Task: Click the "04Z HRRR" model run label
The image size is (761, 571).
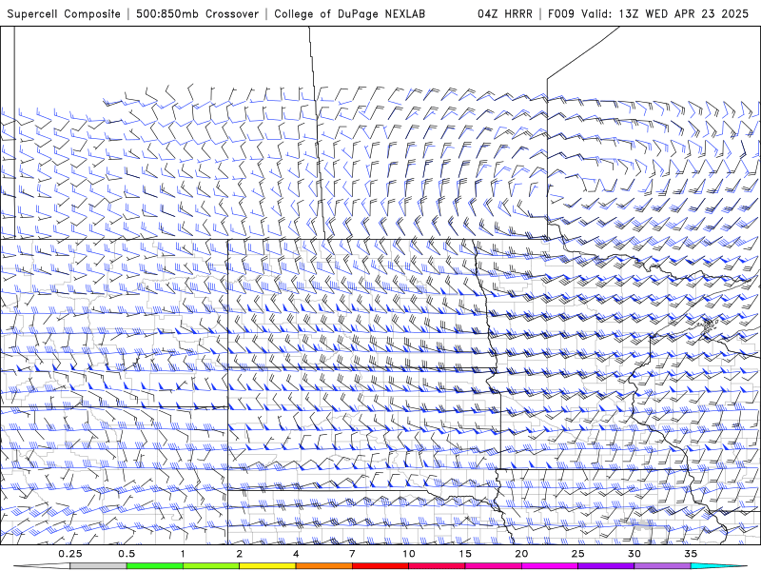Action: pos(505,13)
